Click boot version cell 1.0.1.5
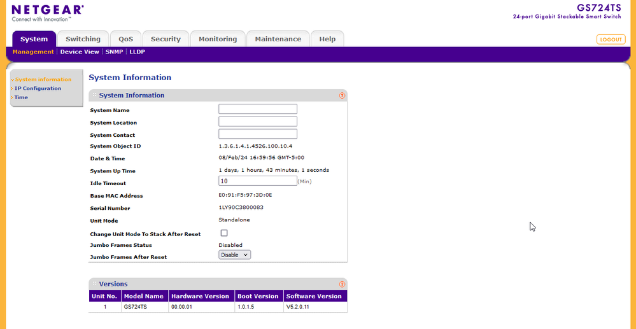The height and width of the screenshot is (329, 636). coord(246,307)
